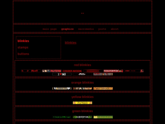This screenshot has width=165, height=124.
Task: Open buttons from the sidebar
Action: click(x=23, y=54)
